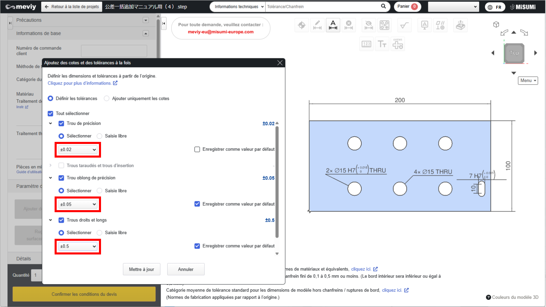This screenshot has height=307, width=546.
Task: Click the Numéro de commande client field
Action: [114, 51]
